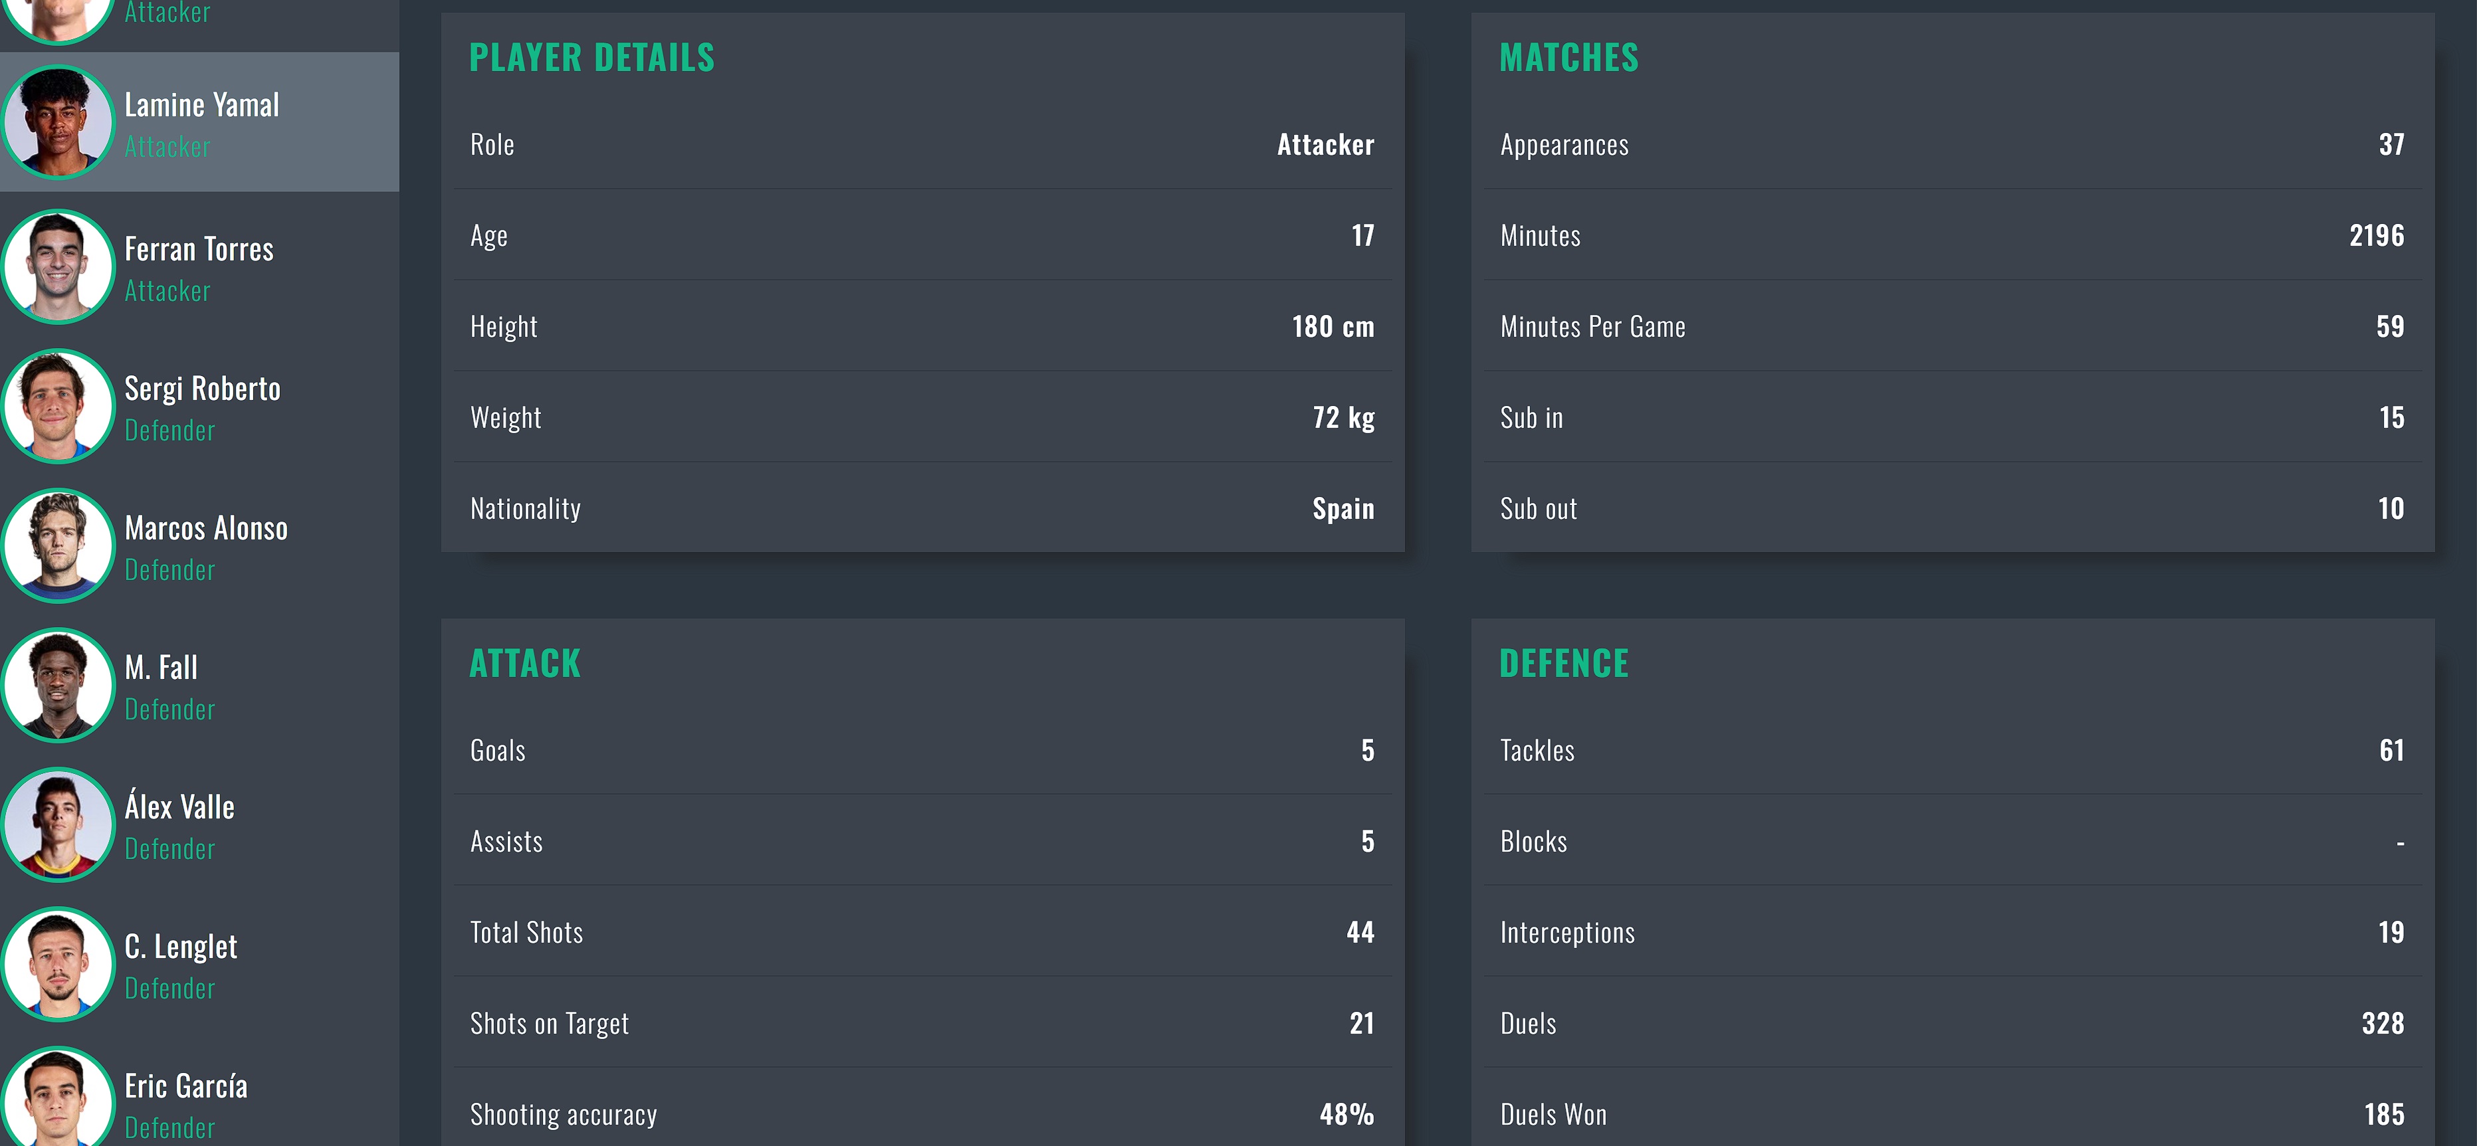The image size is (2477, 1146).
Task: Select Álex Valle's player photo
Action: coord(58,824)
